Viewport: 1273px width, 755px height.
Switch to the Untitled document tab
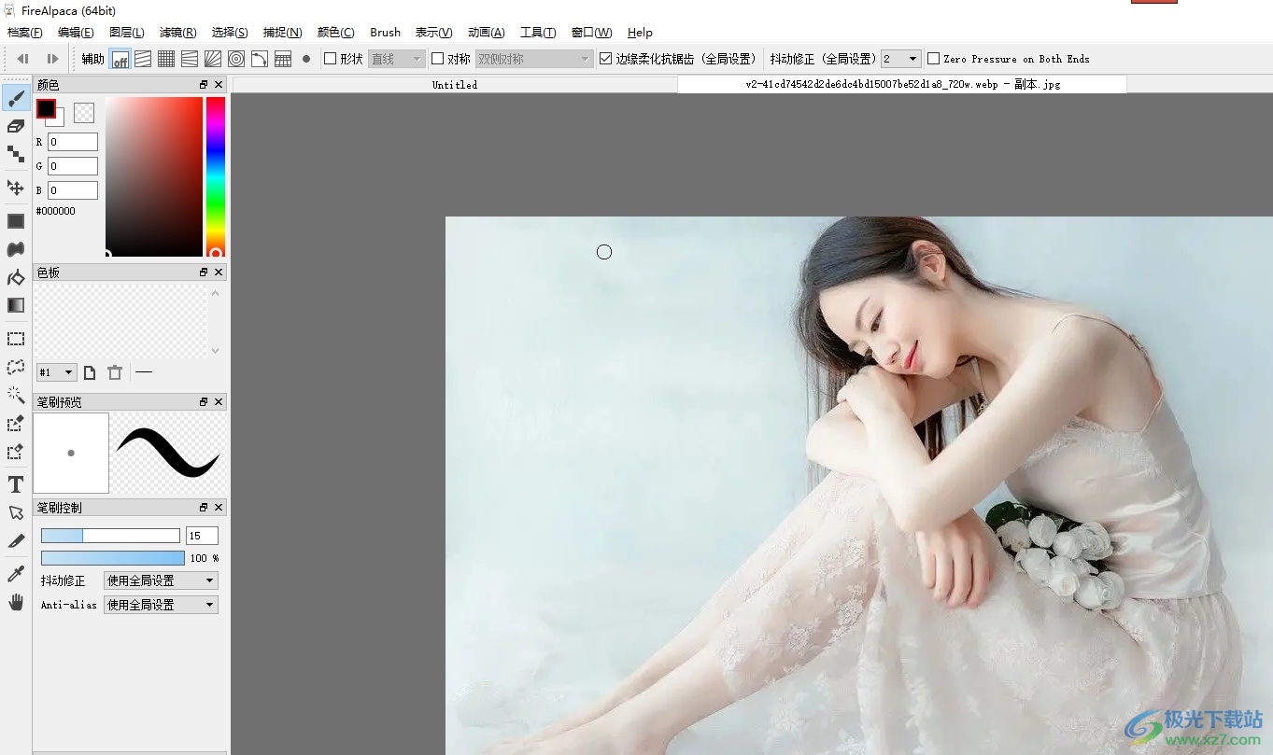pos(455,85)
